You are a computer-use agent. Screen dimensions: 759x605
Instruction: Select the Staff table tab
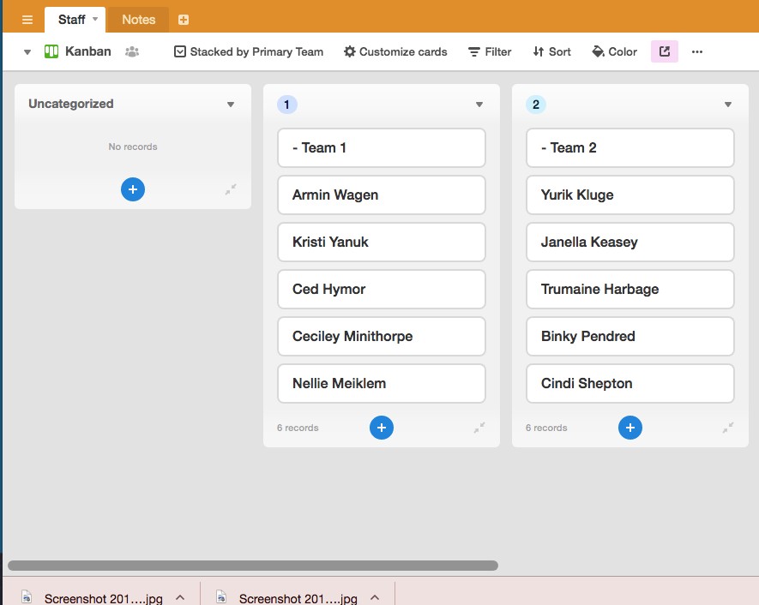tap(72, 19)
